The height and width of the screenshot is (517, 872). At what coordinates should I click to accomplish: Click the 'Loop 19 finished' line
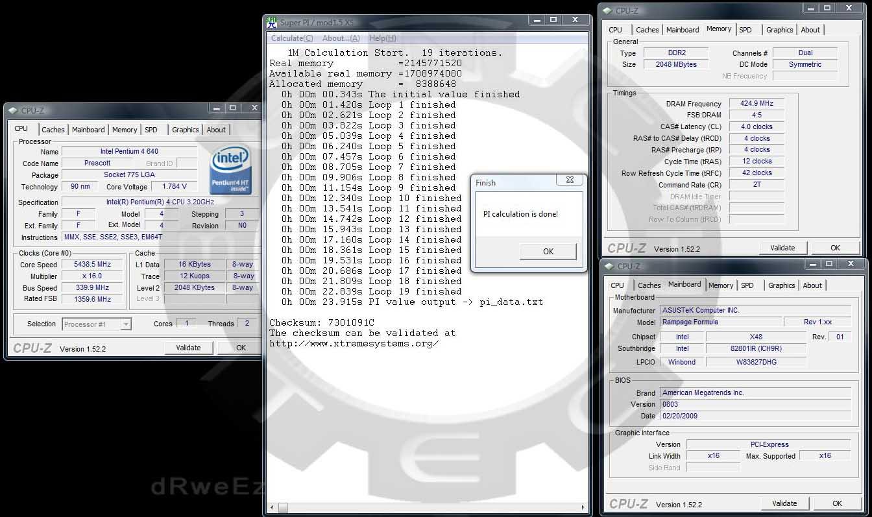pyautogui.click(x=372, y=291)
